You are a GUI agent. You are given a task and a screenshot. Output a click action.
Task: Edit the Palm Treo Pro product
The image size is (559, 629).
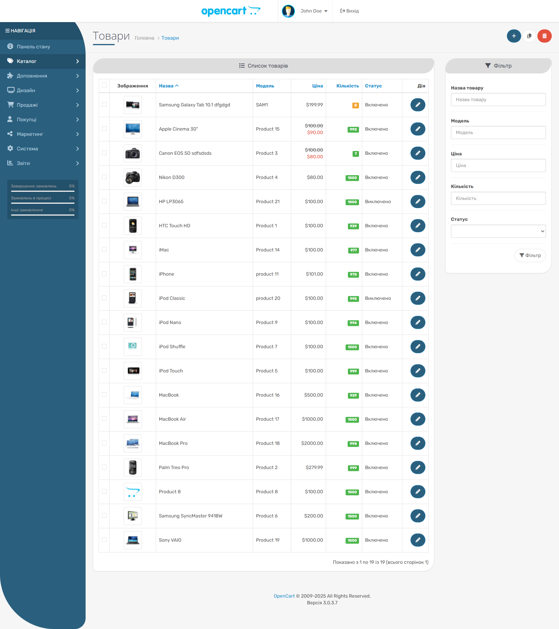coord(418,468)
